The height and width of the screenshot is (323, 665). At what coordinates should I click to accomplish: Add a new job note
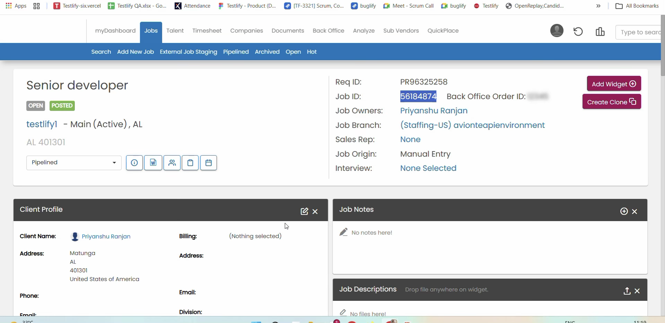click(x=624, y=211)
